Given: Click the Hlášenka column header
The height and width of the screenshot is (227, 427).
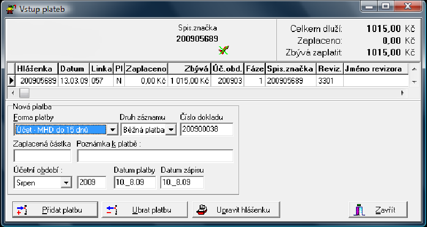Looking at the screenshot, I should coord(37,69).
